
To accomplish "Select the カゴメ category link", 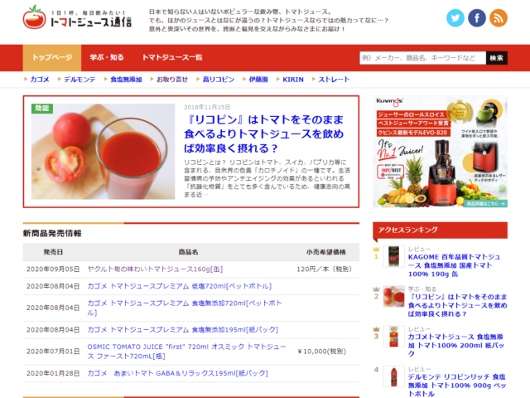I will (39, 80).
